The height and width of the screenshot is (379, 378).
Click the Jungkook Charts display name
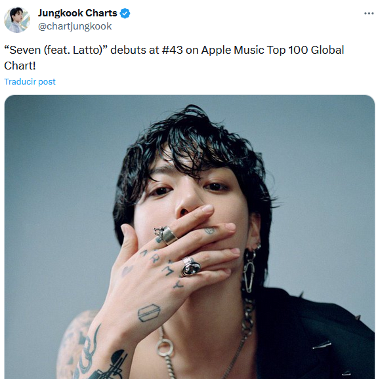click(77, 13)
